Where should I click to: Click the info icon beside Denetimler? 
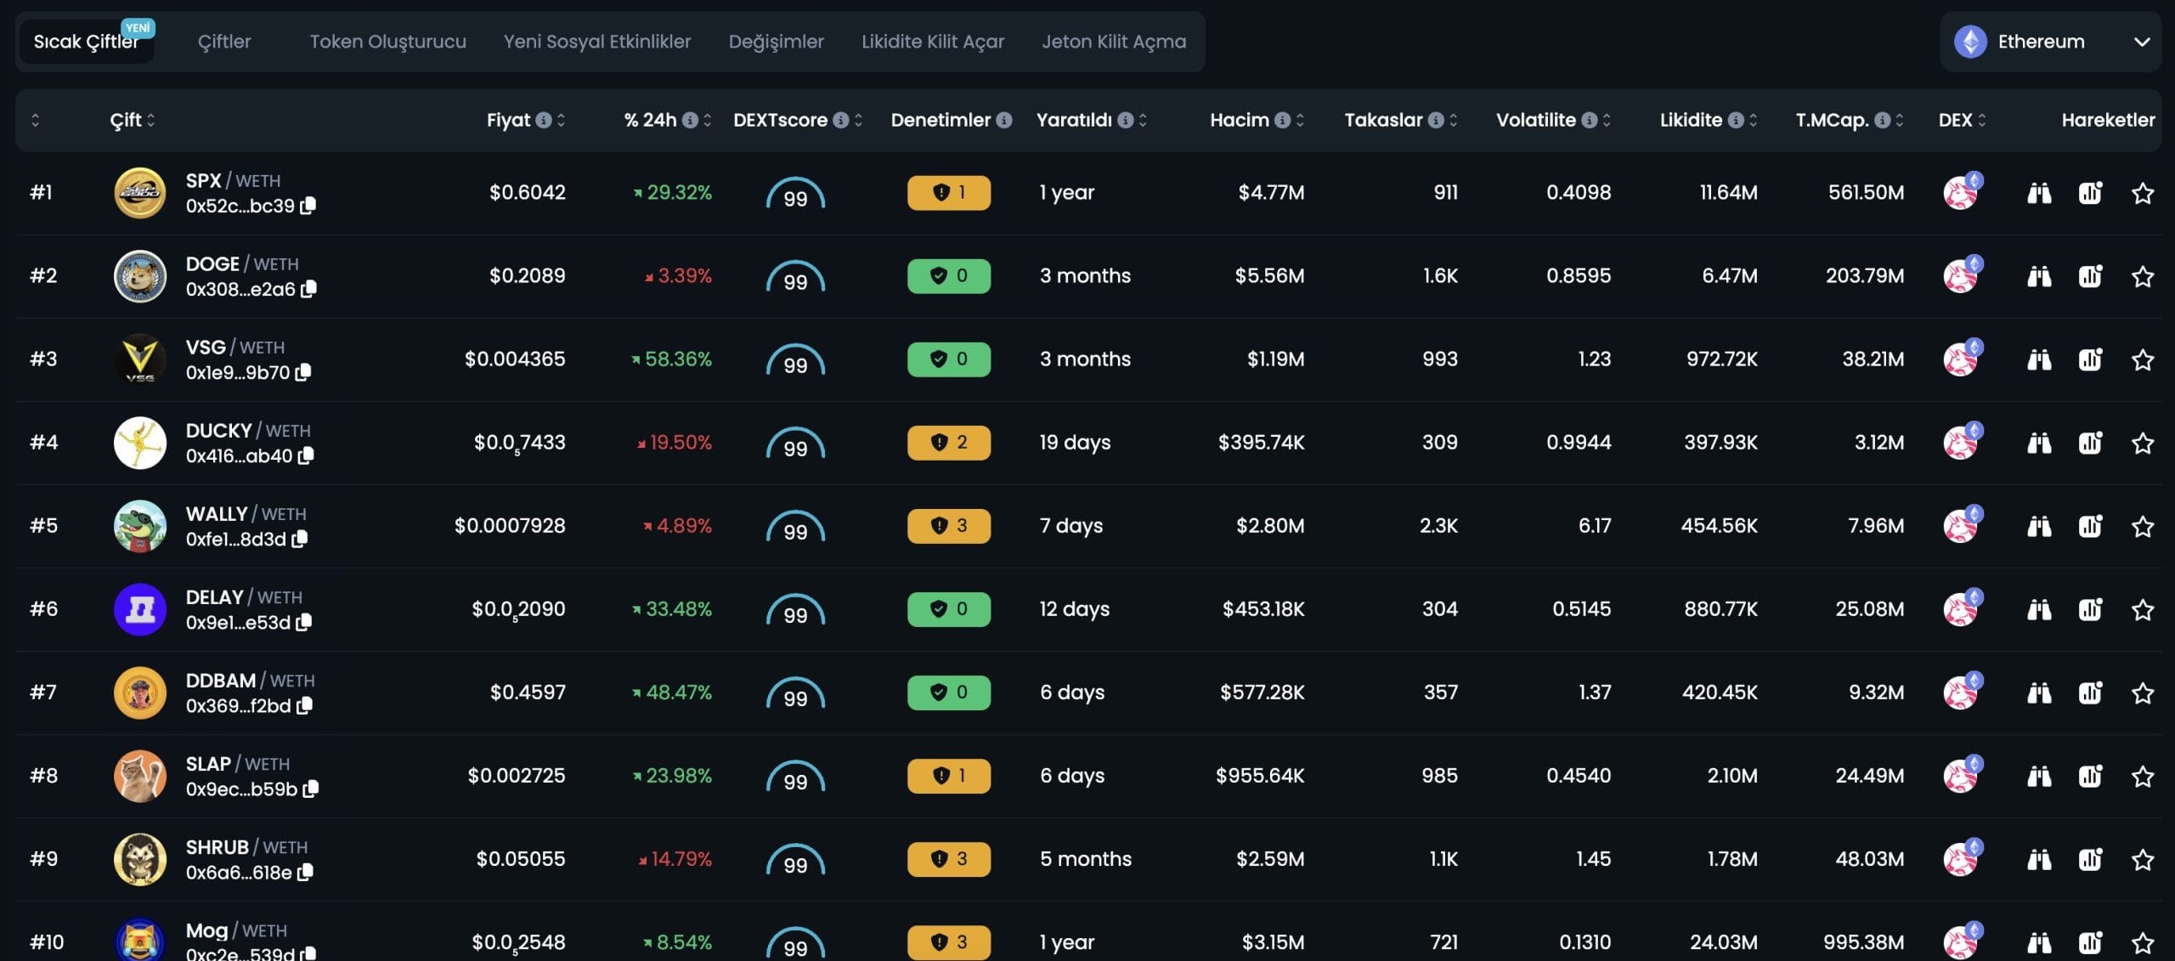1004,120
